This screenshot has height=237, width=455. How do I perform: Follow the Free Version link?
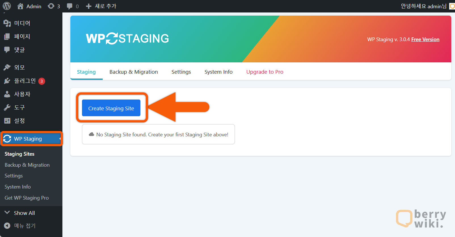point(425,39)
